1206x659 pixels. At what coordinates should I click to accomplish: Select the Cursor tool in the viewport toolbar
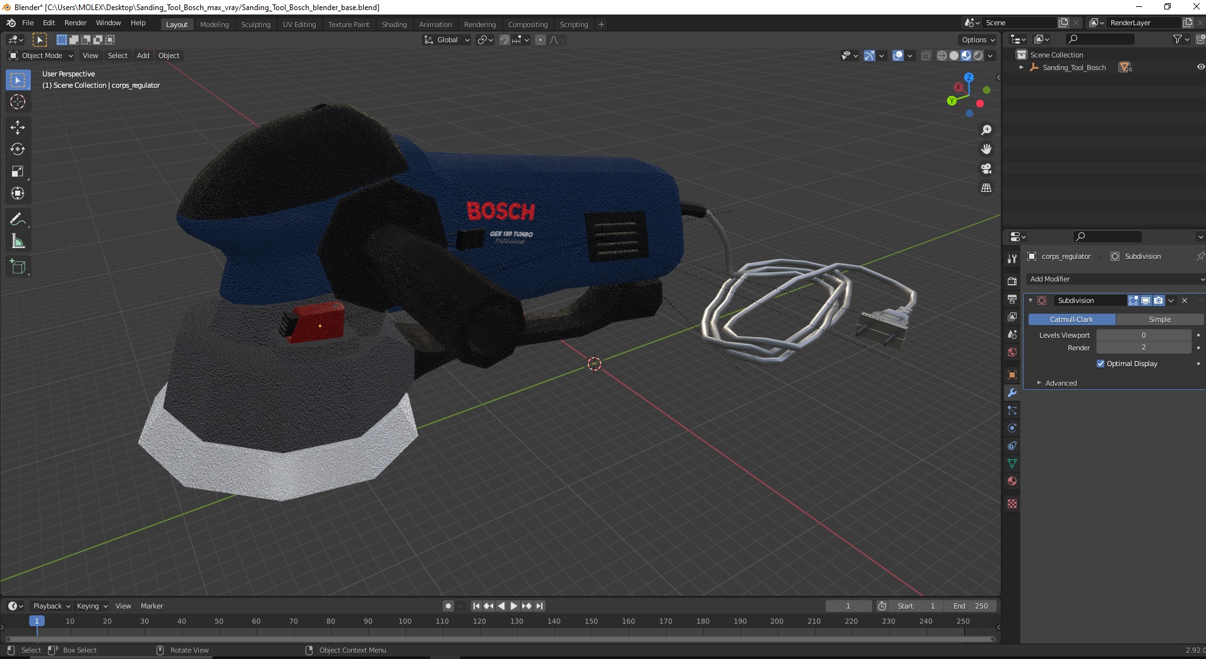coord(18,102)
